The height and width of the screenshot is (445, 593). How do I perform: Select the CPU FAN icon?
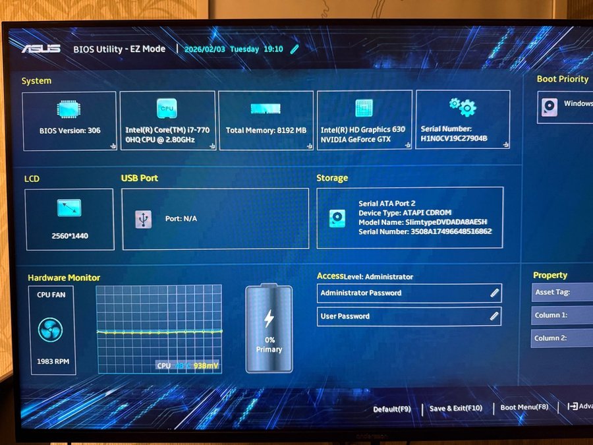point(51,329)
